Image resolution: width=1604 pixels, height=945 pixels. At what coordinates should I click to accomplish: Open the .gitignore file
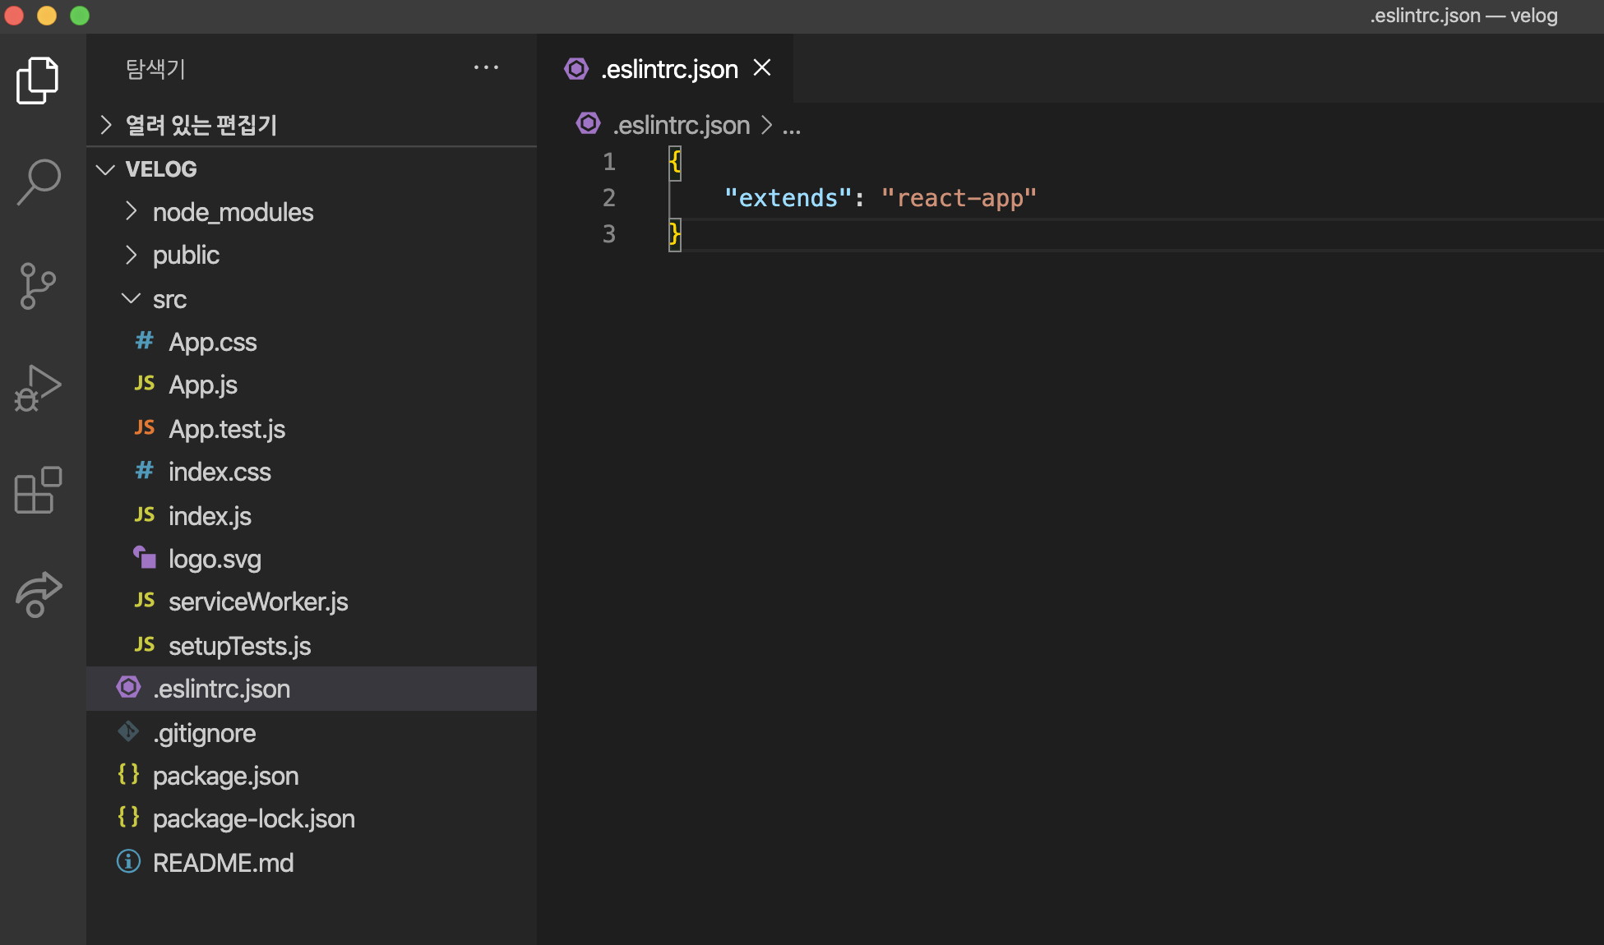tap(312, 733)
